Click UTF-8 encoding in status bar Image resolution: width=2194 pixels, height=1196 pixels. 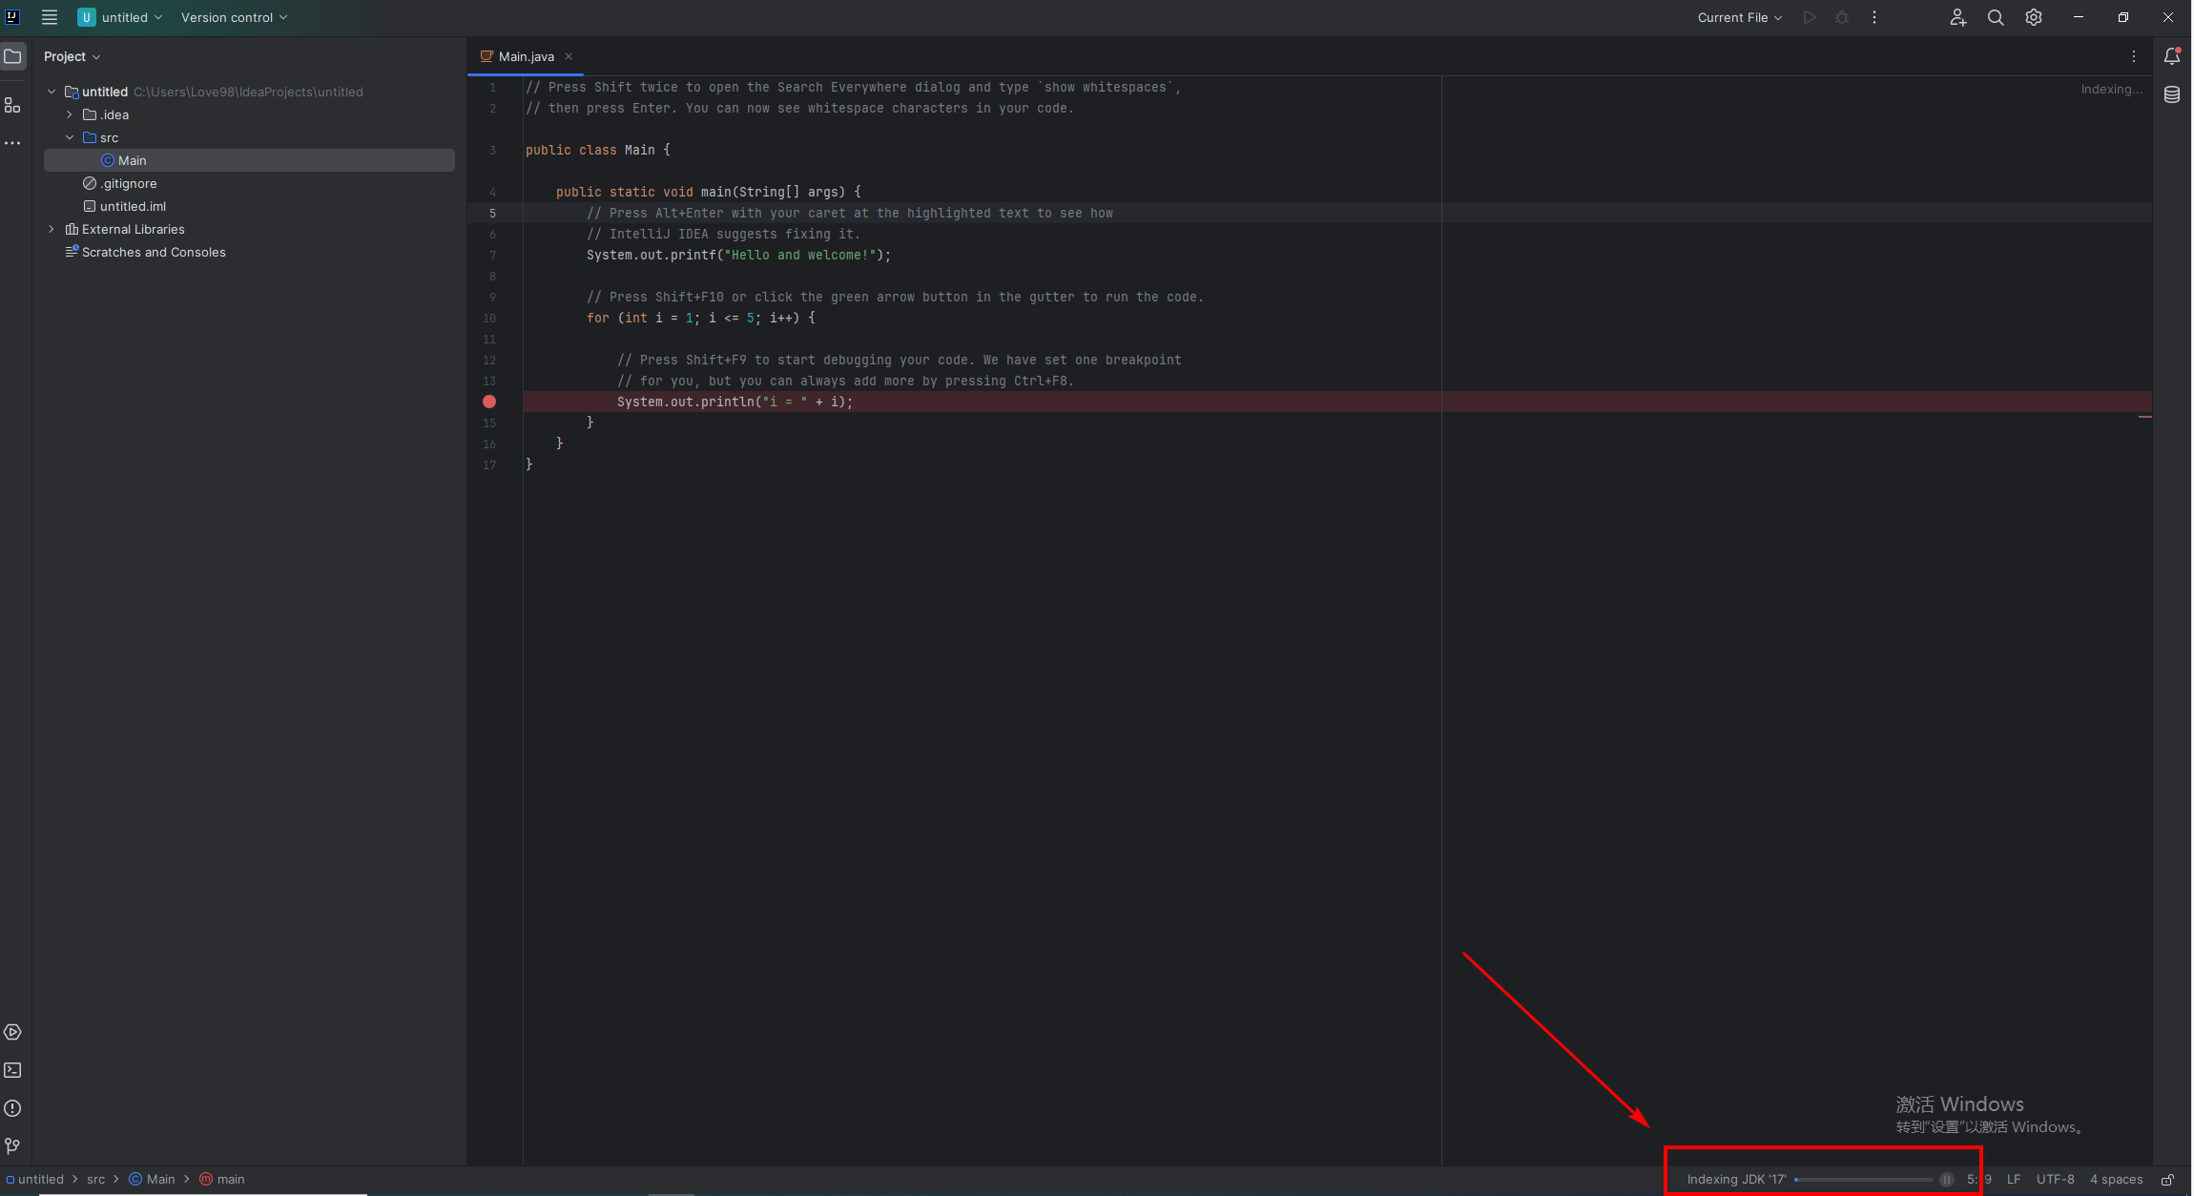click(x=2055, y=1180)
